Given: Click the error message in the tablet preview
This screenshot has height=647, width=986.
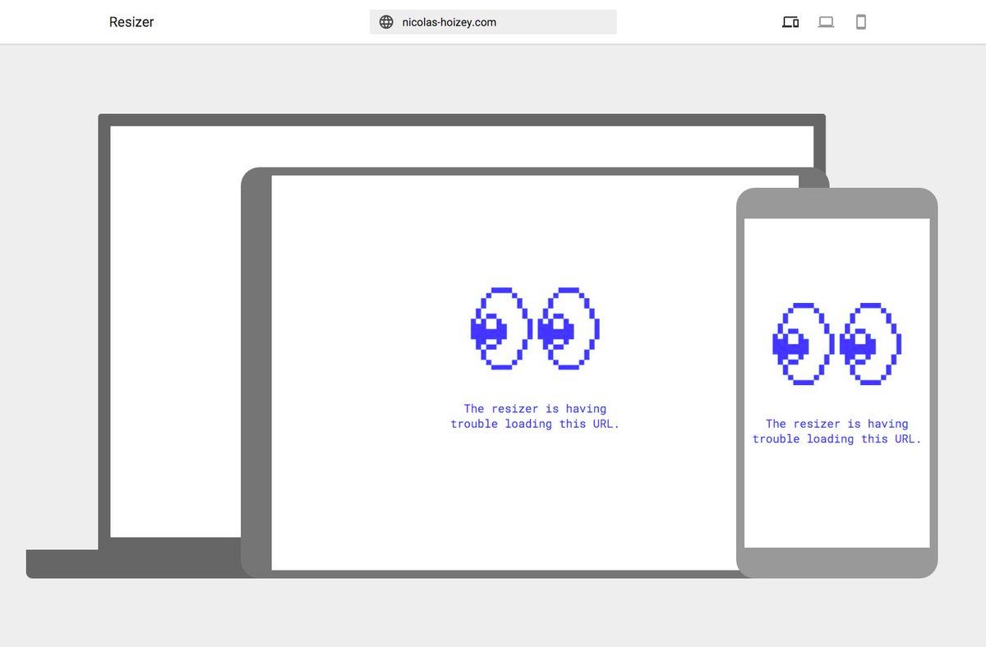Looking at the screenshot, I should 535,416.
